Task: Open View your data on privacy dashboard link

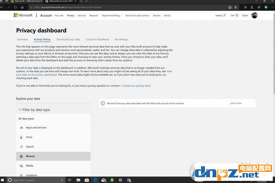Action: 36,75
